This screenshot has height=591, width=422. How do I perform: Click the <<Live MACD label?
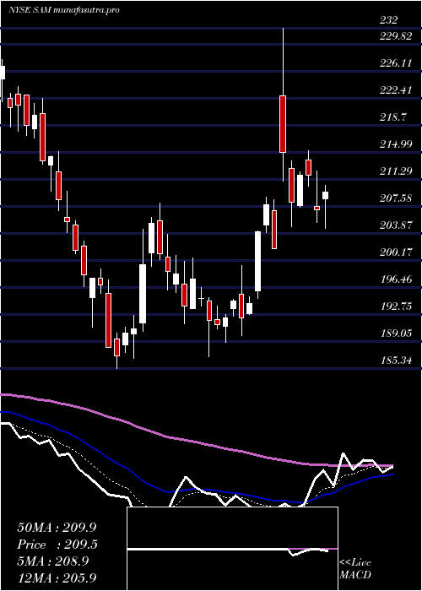[355, 569]
